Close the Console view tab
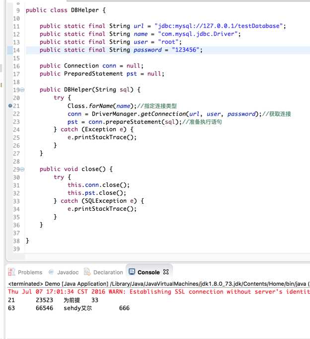 coord(166,272)
